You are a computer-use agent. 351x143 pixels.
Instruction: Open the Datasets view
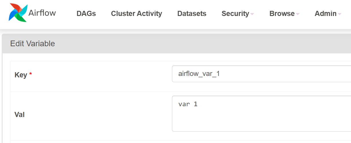tap(192, 13)
